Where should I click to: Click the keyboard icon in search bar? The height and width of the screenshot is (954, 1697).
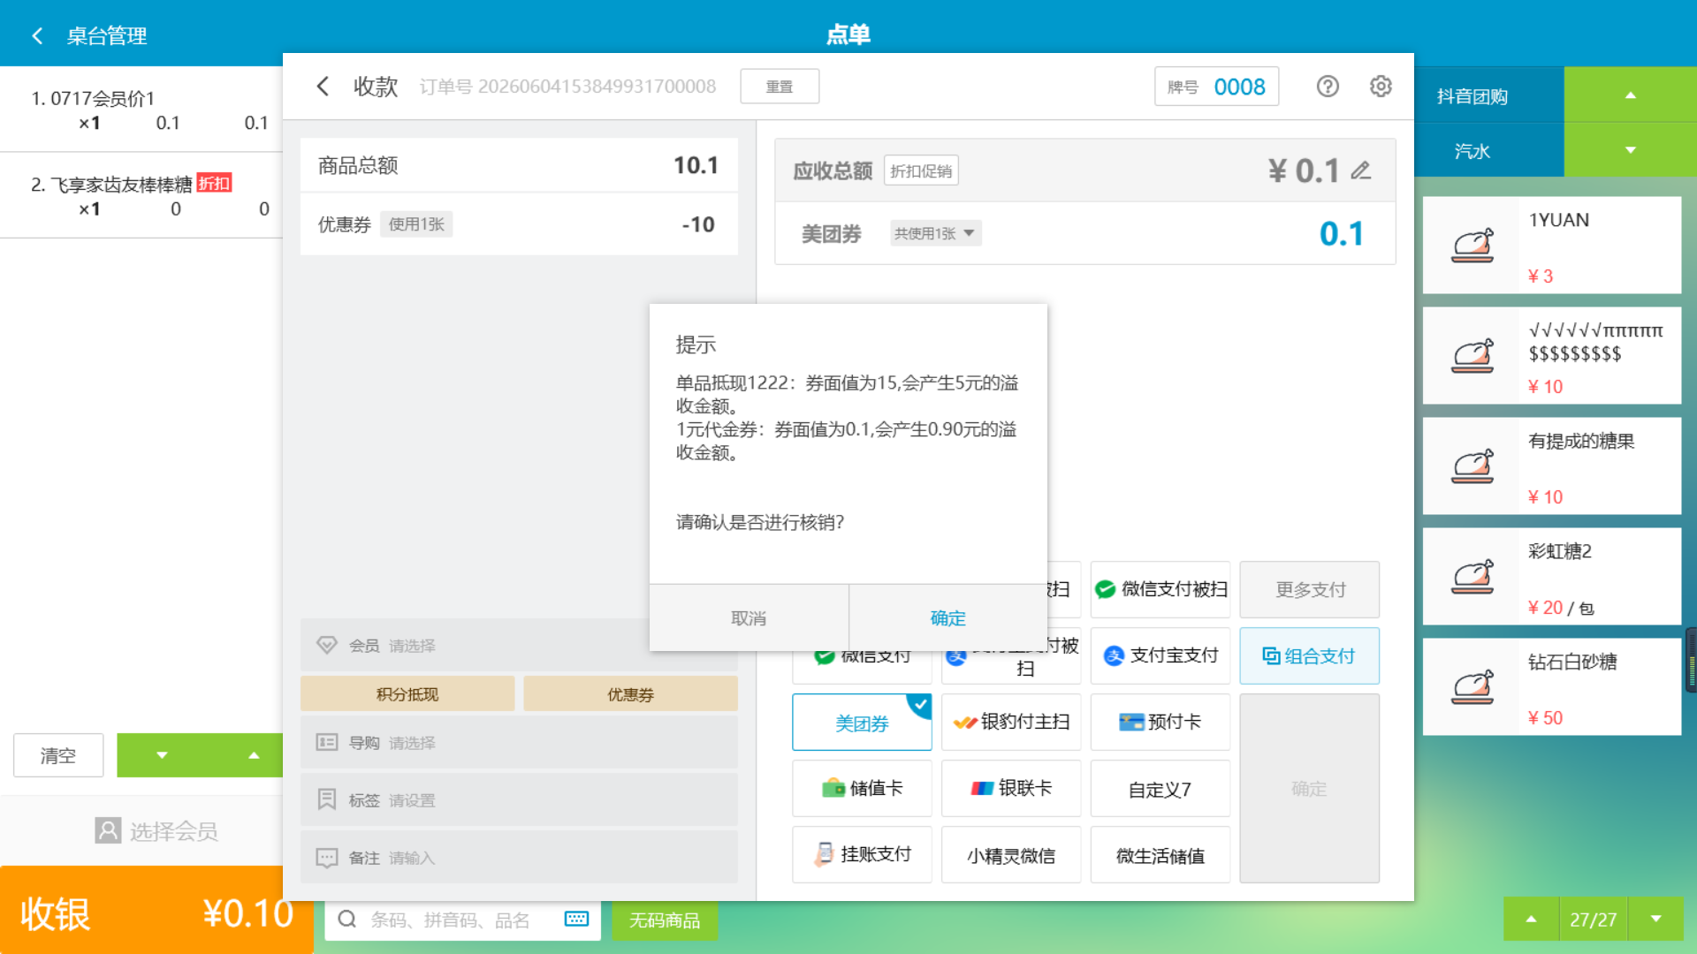(x=576, y=920)
